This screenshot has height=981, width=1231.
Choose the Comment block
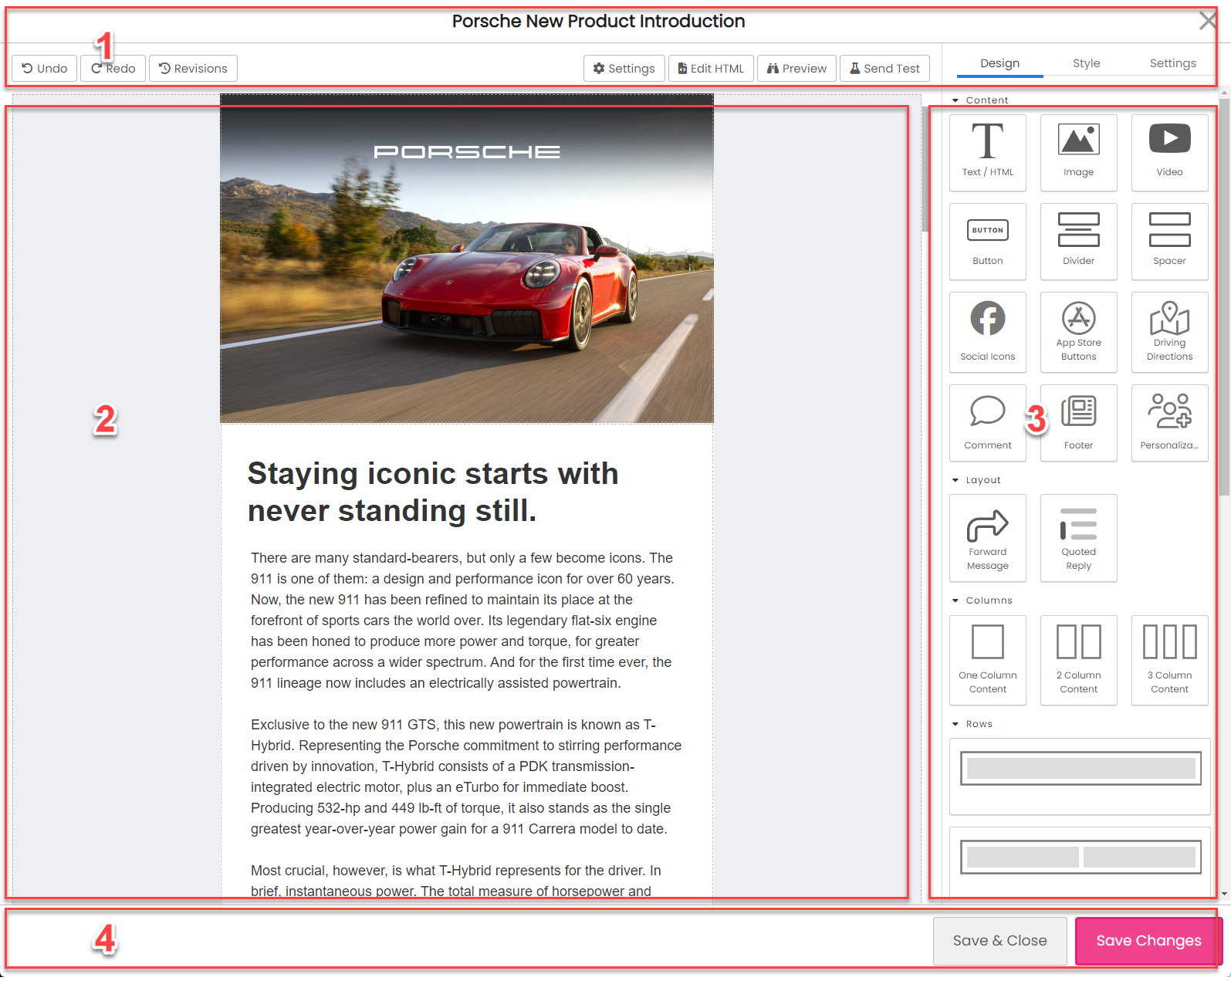click(987, 423)
